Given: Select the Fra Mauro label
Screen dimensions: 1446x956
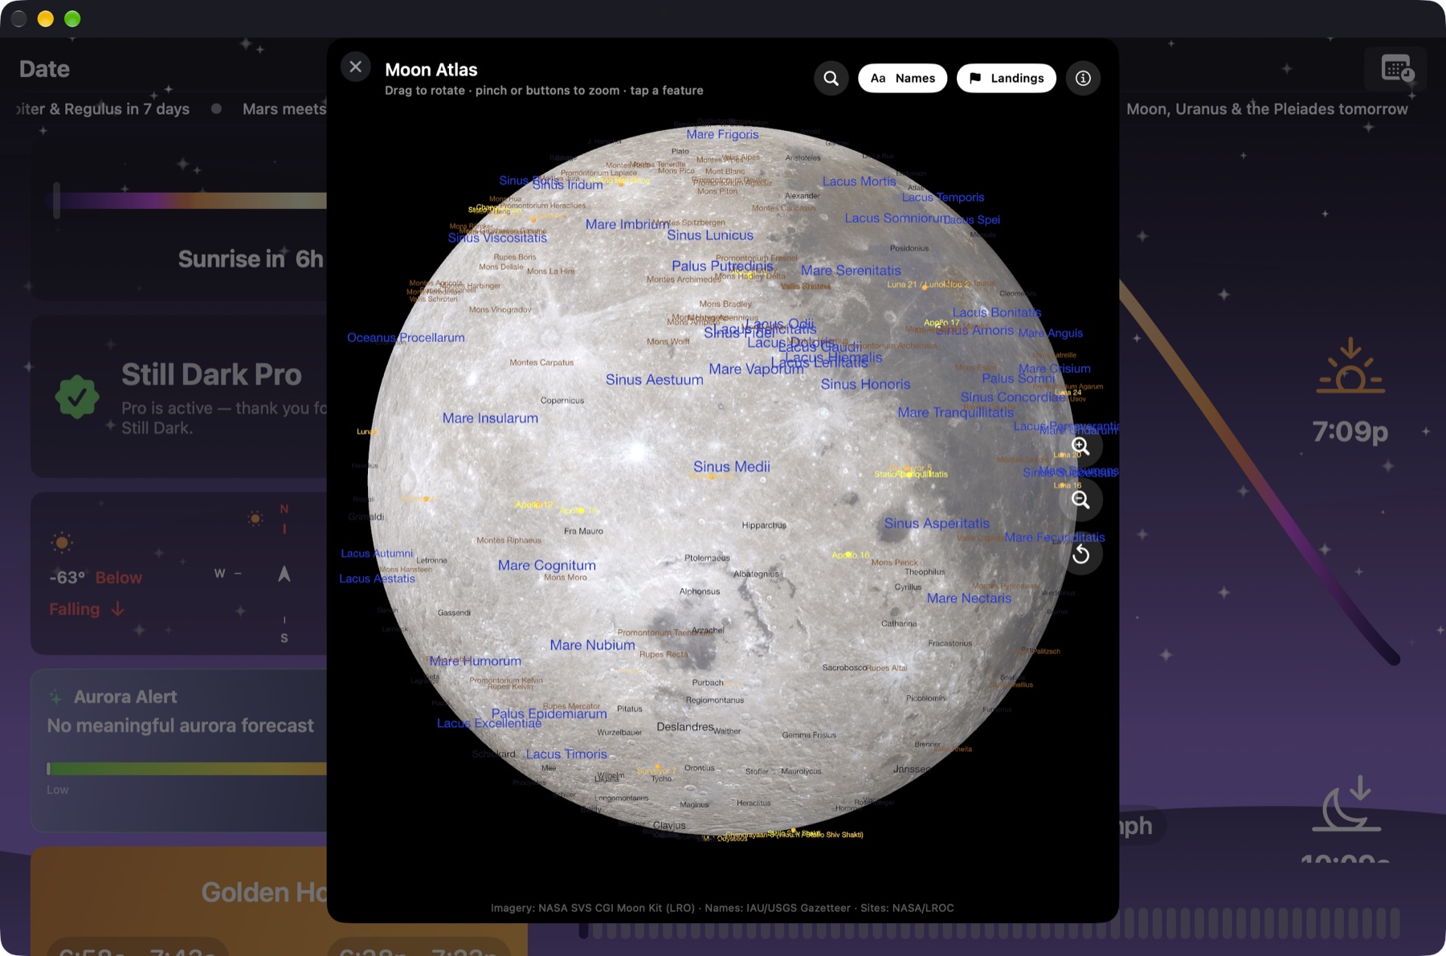Looking at the screenshot, I should pos(583,531).
